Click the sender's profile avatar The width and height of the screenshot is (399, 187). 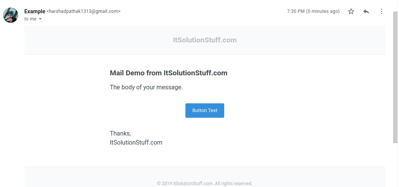pyautogui.click(x=11, y=15)
